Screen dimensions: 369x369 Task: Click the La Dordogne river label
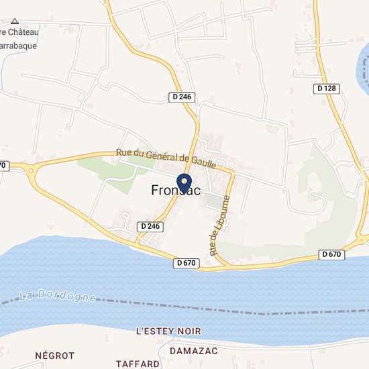58,296
